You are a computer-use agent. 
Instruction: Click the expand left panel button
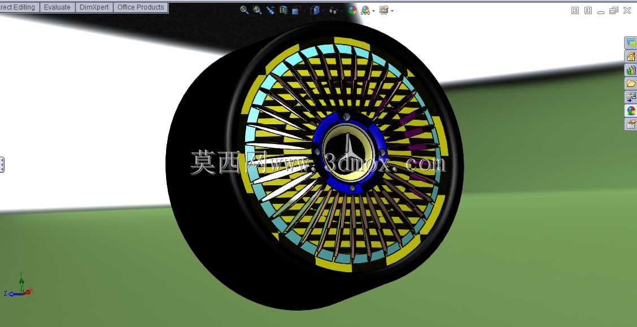[x=575, y=11]
